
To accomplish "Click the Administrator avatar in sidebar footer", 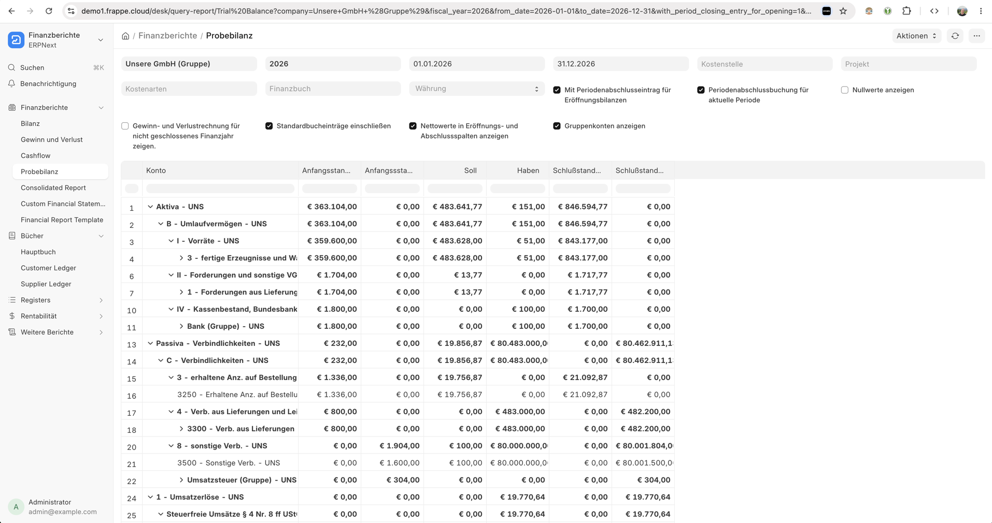I will click(x=16, y=507).
